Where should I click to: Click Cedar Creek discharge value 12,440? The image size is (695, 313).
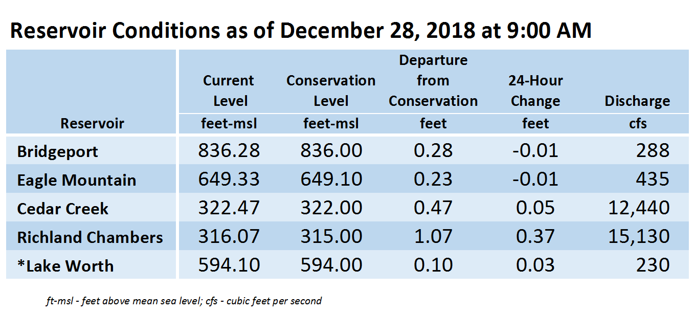(x=639, y=208)
